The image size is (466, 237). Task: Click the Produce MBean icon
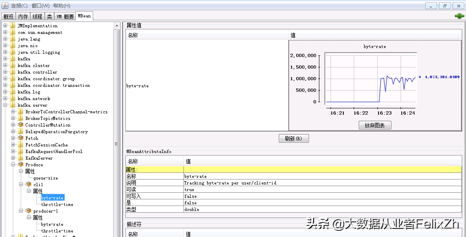click(20, 165)
